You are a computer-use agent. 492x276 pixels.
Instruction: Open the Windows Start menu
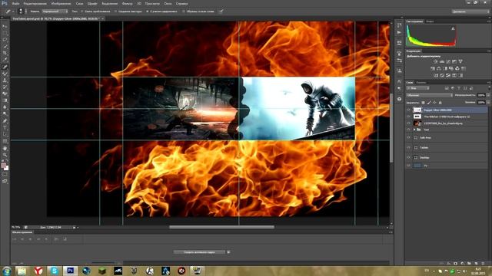click(7, 271)
